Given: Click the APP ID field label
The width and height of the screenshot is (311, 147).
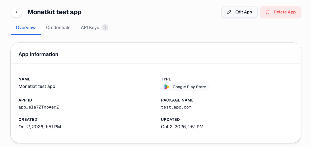Looking at the screenshot, I should tap(25, 100).
